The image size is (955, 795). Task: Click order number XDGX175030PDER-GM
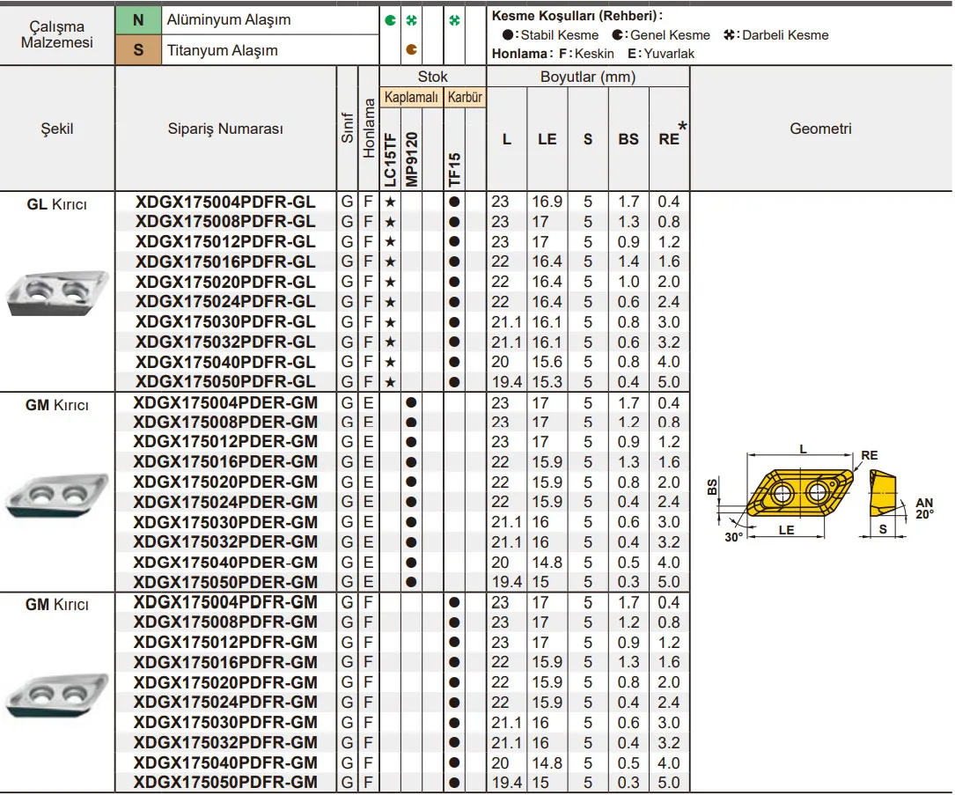(225, 522)
